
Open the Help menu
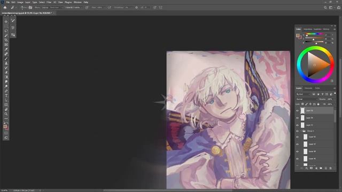pyautogui.click(x=86, y=2)
